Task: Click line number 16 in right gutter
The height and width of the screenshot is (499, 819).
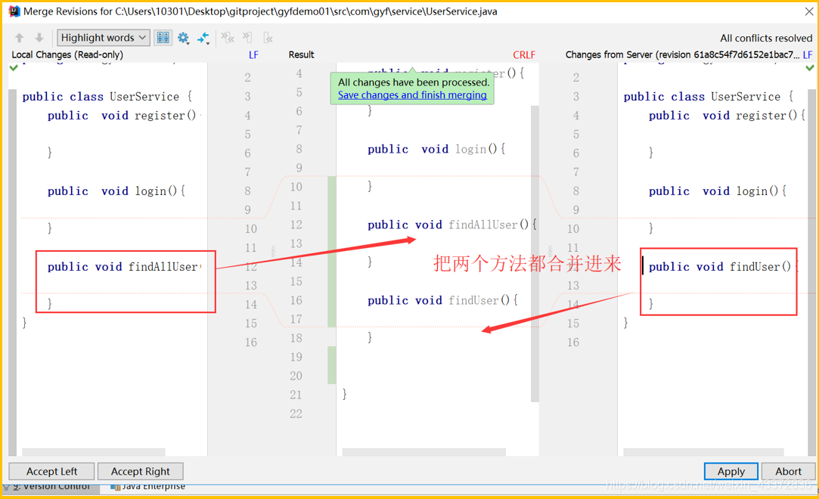Action: pyautogui.click(x=573, y=342)
